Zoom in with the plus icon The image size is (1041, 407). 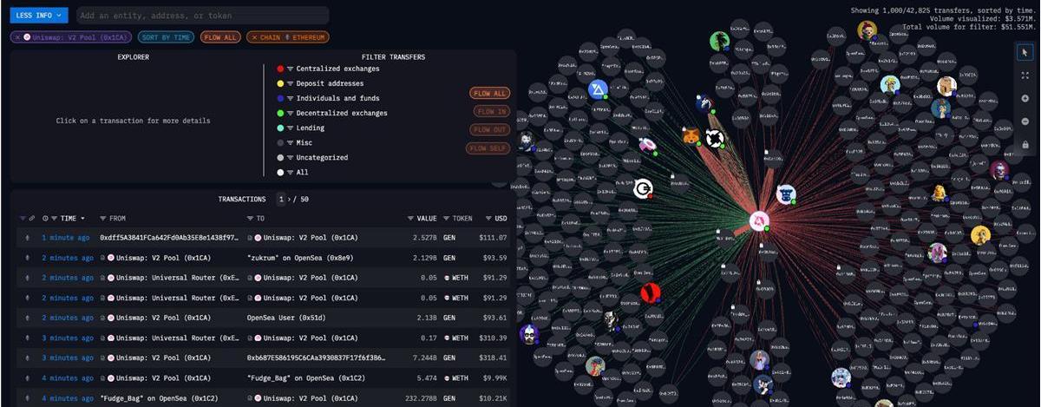(x=1025, y=99)
